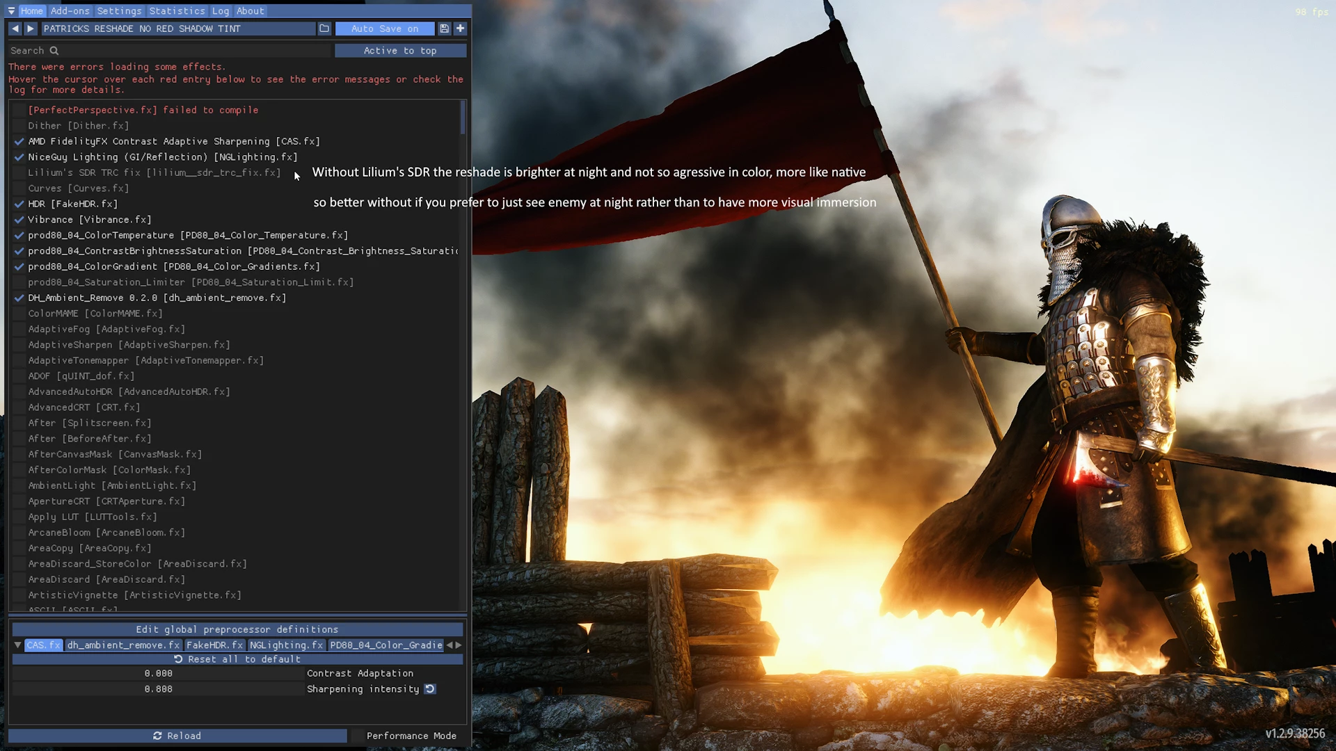Toggle the Auto Save on button
1336x751 pixels.
pos(385,29)
